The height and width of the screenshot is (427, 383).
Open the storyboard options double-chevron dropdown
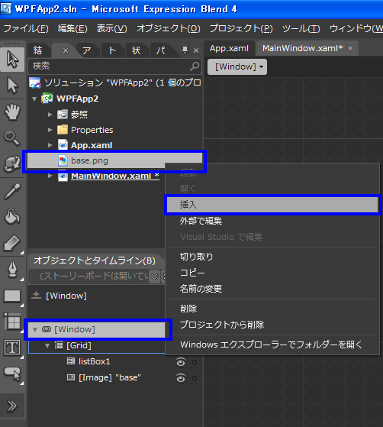tap(155, 277)
